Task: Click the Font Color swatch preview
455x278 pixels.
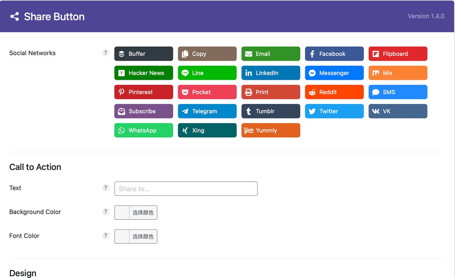Action: [x=122, y=237]
